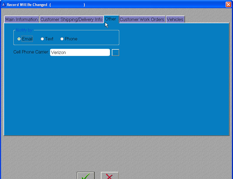Viewport: 233px width, 179px height.
Task: Click the 'Phone' option label text
Action: pos(71,39)
